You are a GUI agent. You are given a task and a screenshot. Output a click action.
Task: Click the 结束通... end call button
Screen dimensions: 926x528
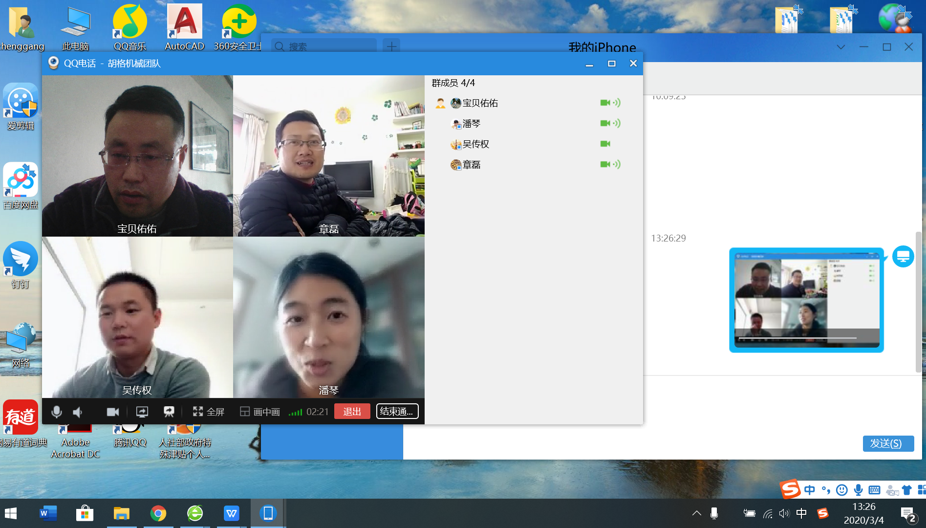397,412
